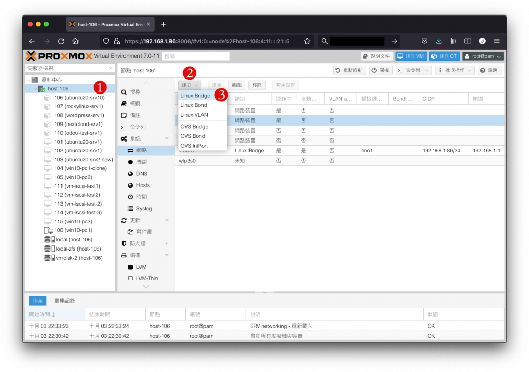
Task: Open the 伺服器檢視 view selector
Action: [70, 68]
